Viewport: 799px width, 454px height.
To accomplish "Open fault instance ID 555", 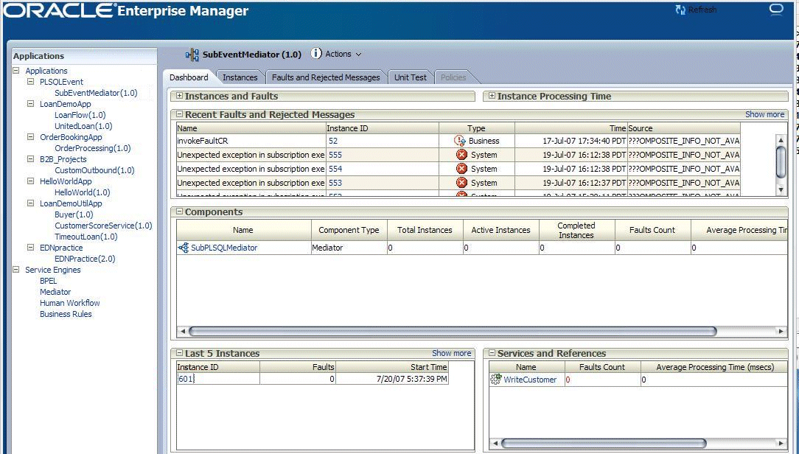I will (x=335, y=155).
